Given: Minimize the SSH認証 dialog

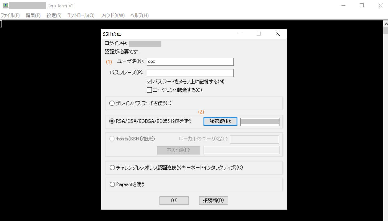Looking at the screenshot, I should point(240,34).
